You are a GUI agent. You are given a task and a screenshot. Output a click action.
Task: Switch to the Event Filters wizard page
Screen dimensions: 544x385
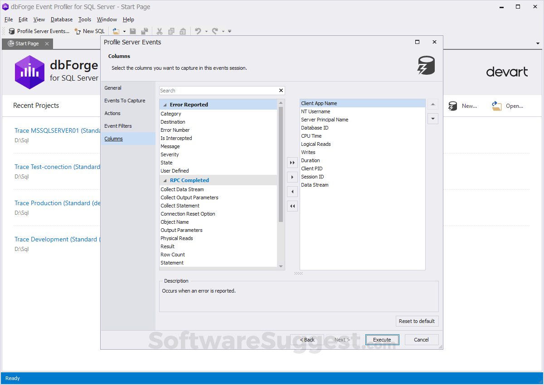coord(118,126)
